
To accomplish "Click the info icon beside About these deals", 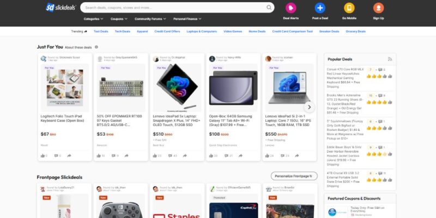I will (96, 47).
